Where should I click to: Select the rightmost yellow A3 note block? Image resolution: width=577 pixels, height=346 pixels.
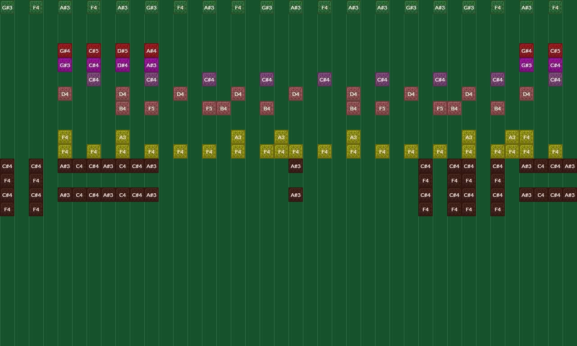click(512, 137)
